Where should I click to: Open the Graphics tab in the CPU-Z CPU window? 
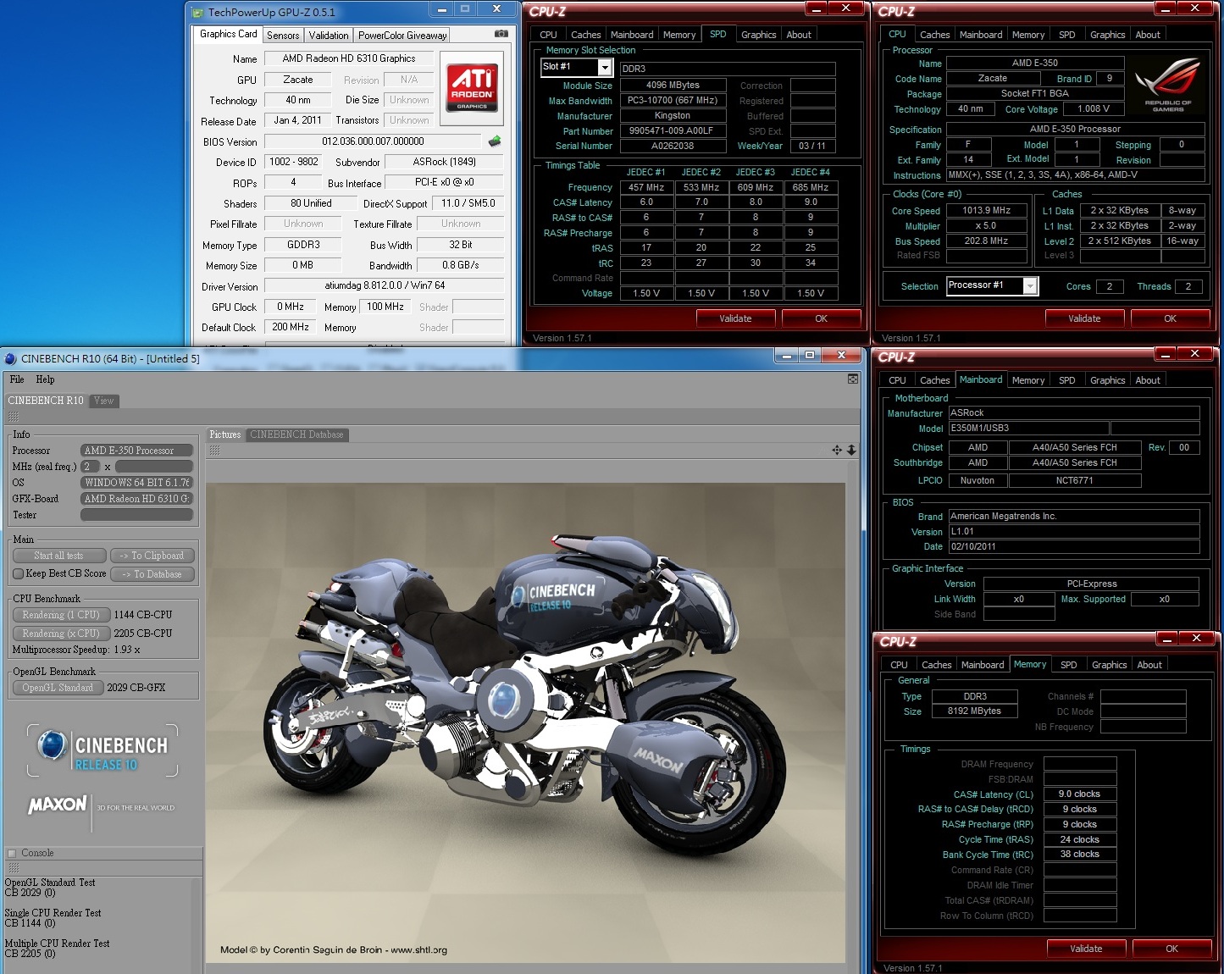point(1107,35)
